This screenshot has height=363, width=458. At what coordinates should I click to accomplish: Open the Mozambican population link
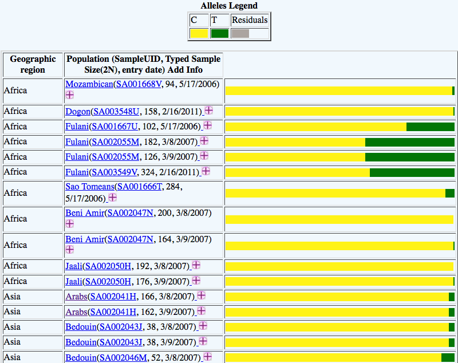89,84
